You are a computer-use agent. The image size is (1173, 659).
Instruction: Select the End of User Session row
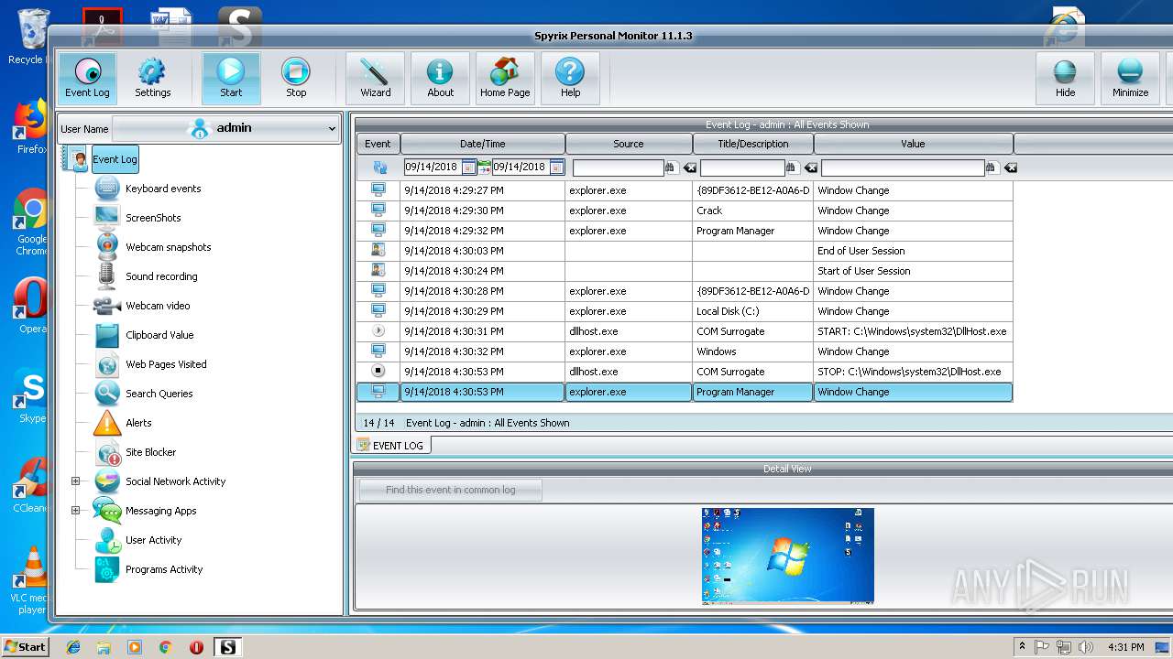click(x=685, y=251)
